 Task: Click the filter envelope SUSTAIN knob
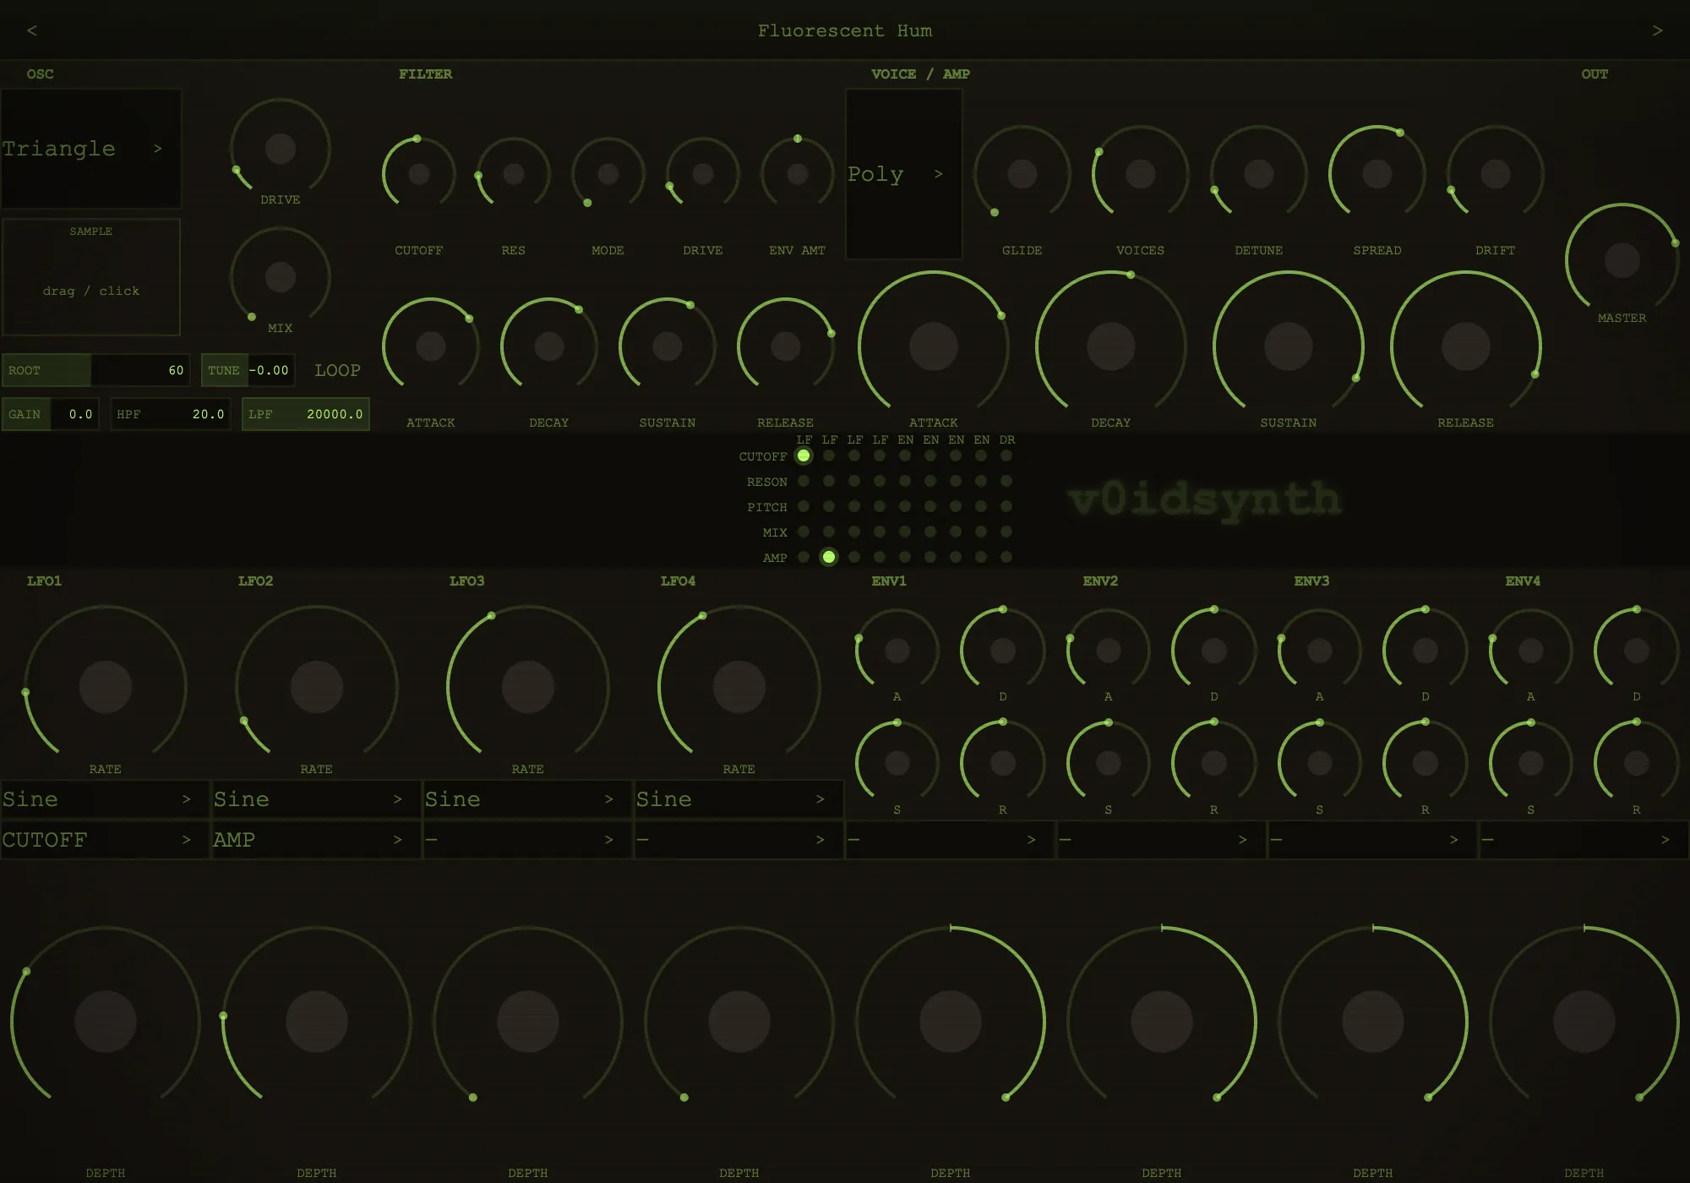point(668,346)
